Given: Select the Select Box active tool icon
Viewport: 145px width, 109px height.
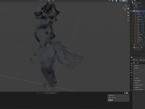Looking at the screenshot, I should (x=110, y=97).
